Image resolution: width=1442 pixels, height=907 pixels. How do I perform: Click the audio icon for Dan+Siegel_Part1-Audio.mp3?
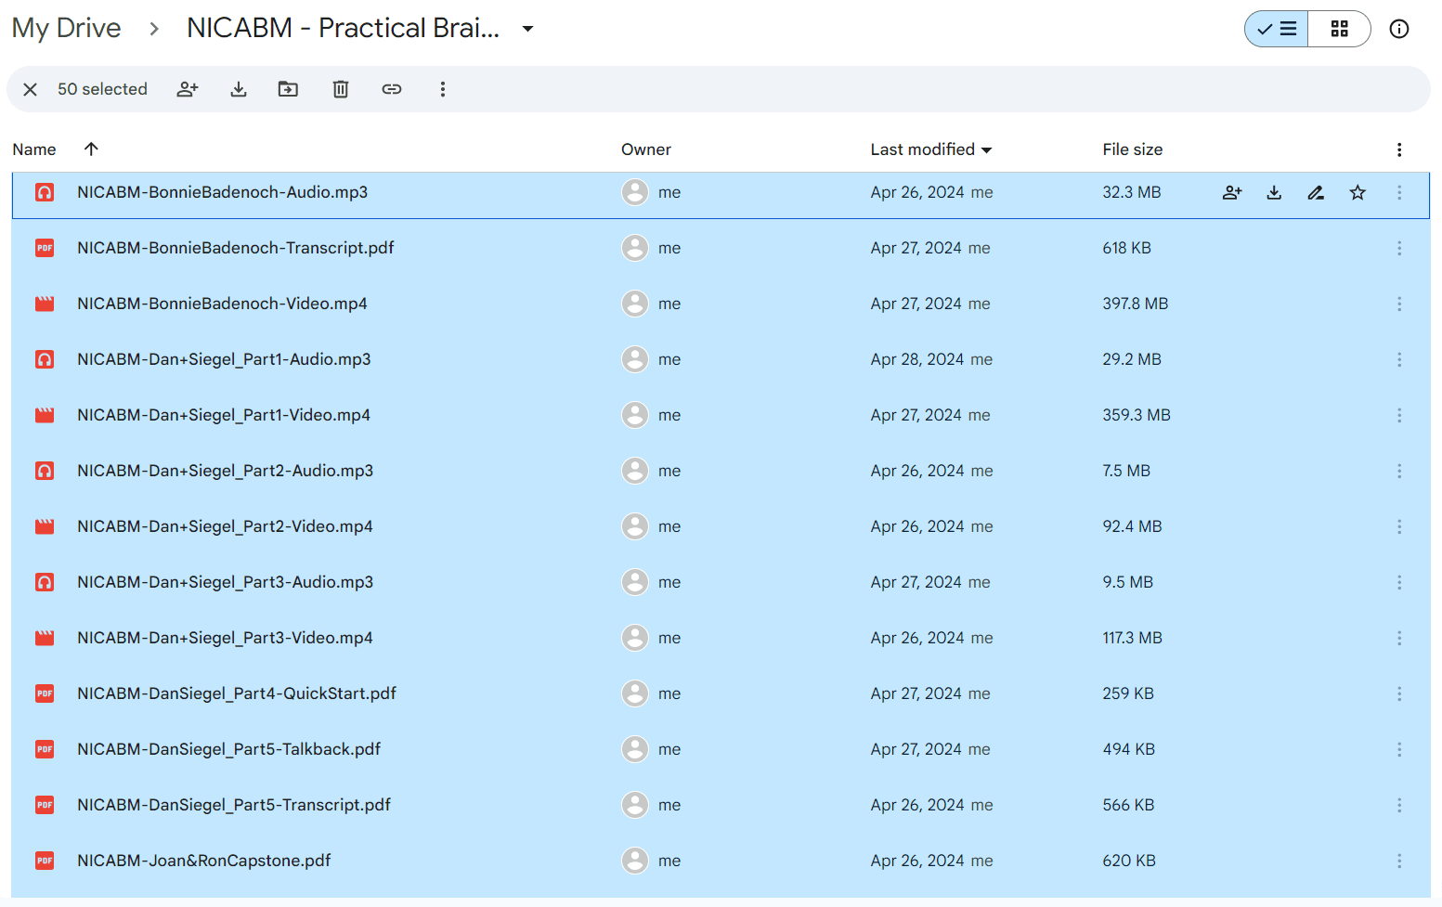pos(45,359)
